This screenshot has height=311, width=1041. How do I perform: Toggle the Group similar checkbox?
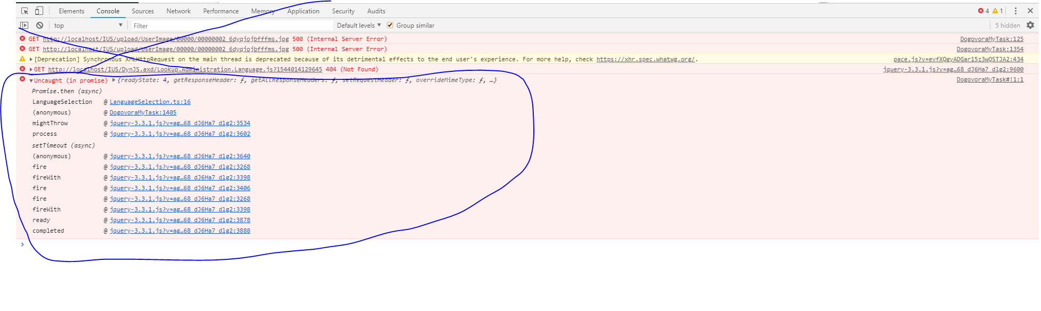[x=390, y=25]
